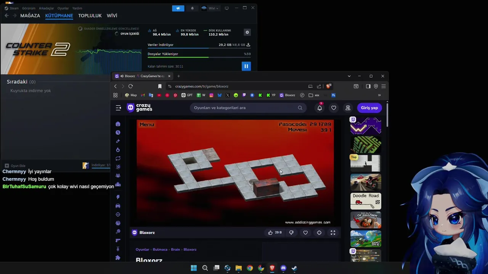488x274 pixels.
Task: Open the browser tab search chevron
Action: click(x=349, y=76)
